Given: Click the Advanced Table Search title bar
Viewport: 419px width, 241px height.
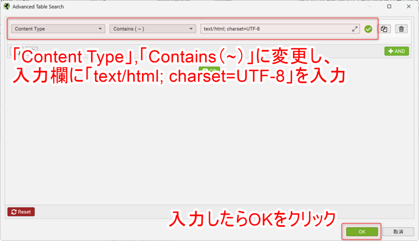Looking at the screenshot, I should (164, 7).
